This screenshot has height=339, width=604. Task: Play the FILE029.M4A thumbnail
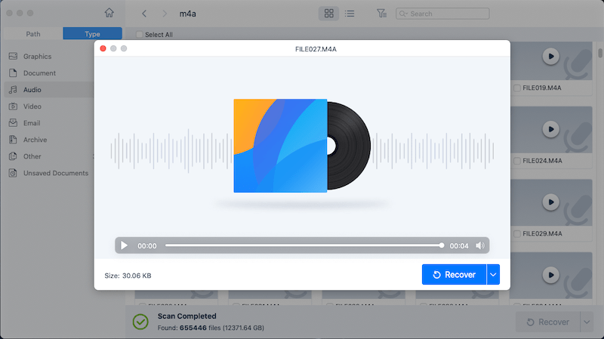tap(551, 202)
